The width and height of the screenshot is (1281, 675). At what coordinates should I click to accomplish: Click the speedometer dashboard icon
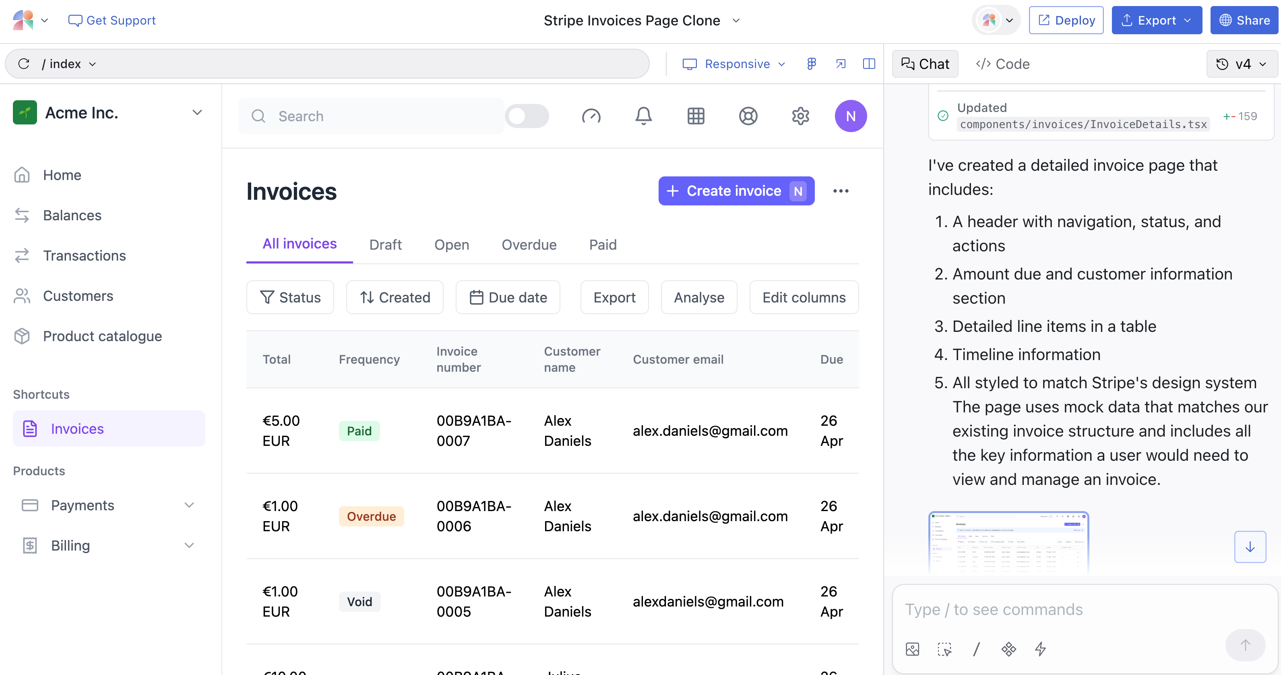pos(591,116)
